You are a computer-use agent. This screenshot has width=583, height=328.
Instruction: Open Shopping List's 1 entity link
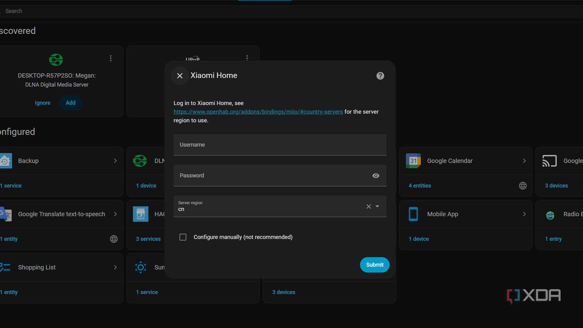[9, 292]
